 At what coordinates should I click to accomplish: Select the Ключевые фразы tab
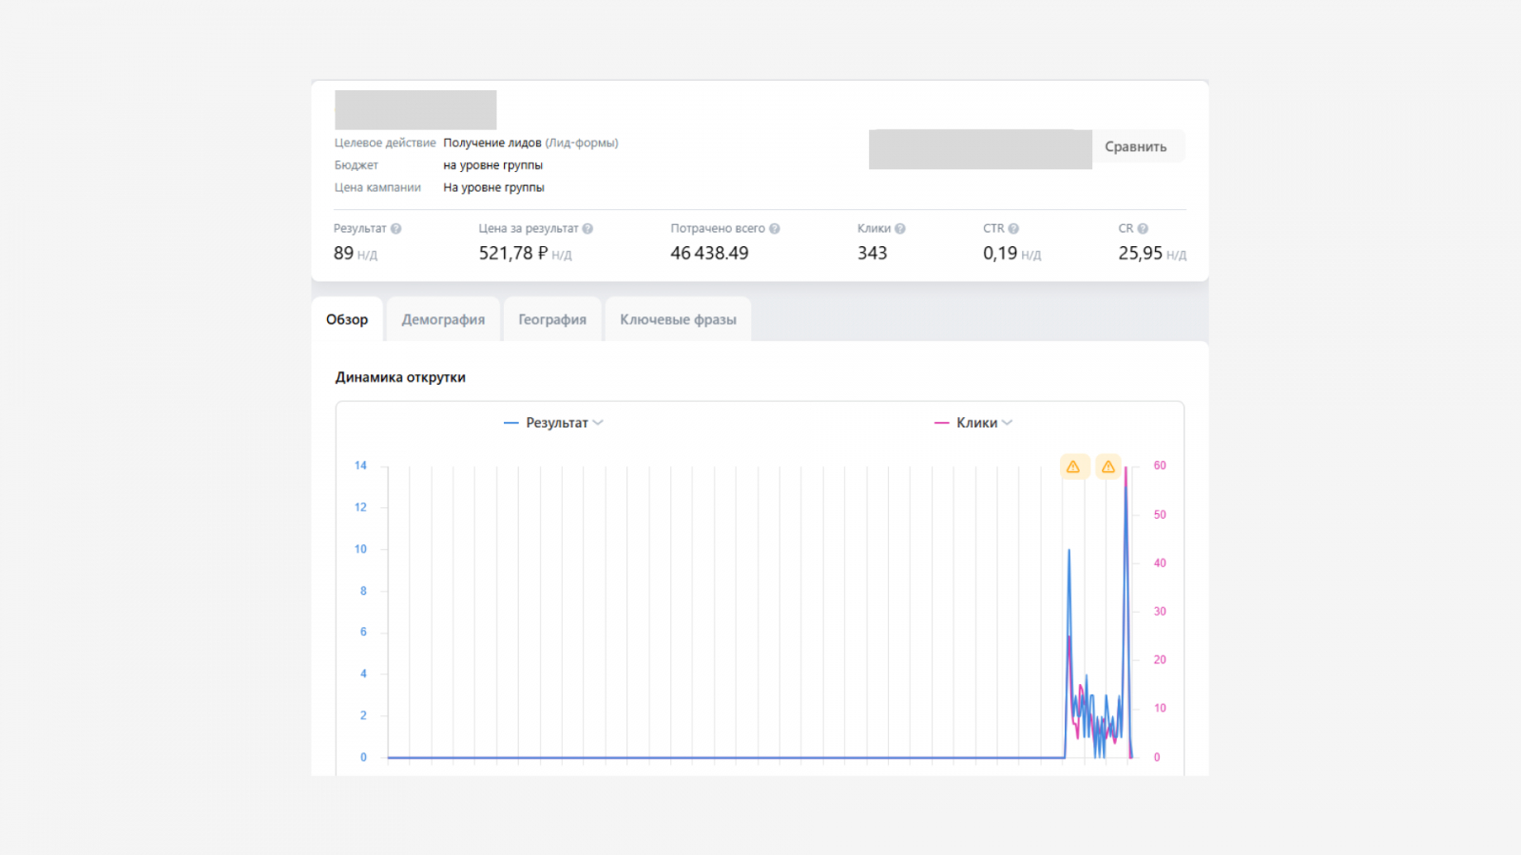[678, 319]
